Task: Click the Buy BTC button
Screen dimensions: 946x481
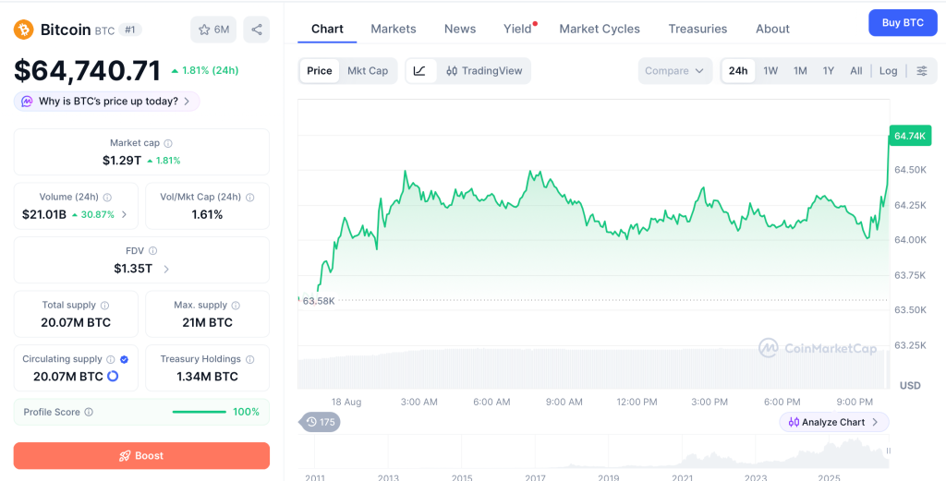Action: (x=903, y=23)
